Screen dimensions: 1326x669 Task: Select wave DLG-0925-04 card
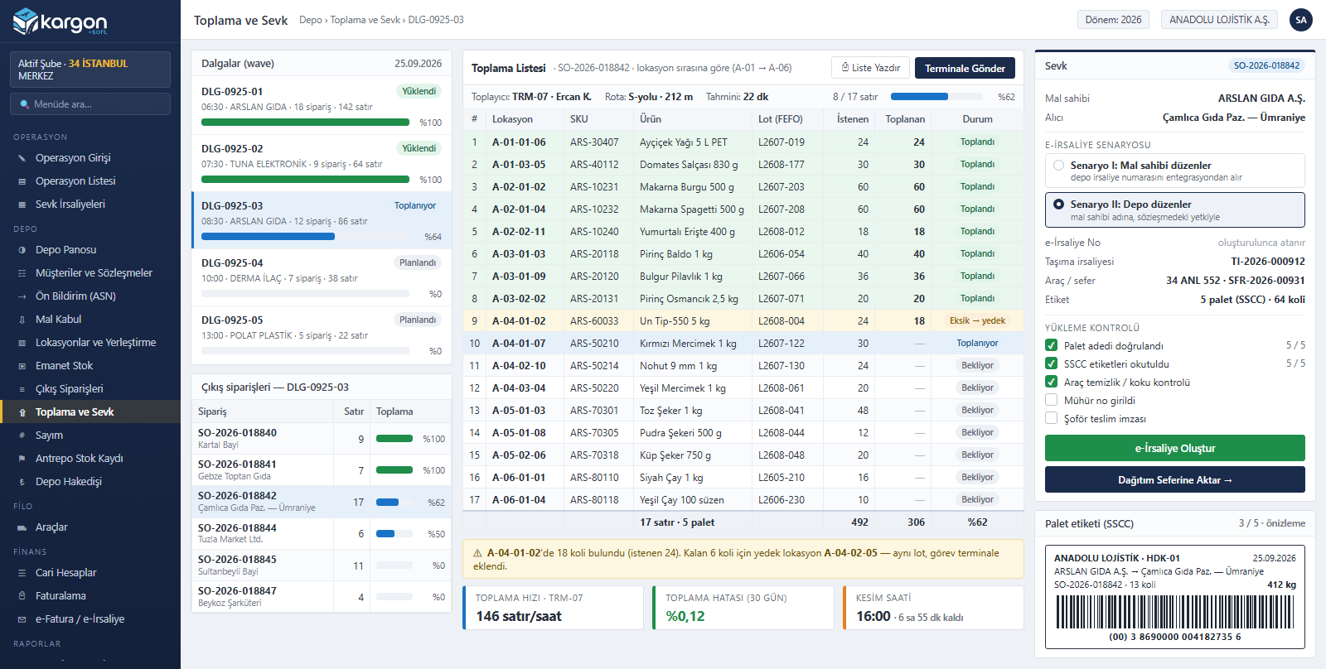pyautogui.click(x=322, y=278)
